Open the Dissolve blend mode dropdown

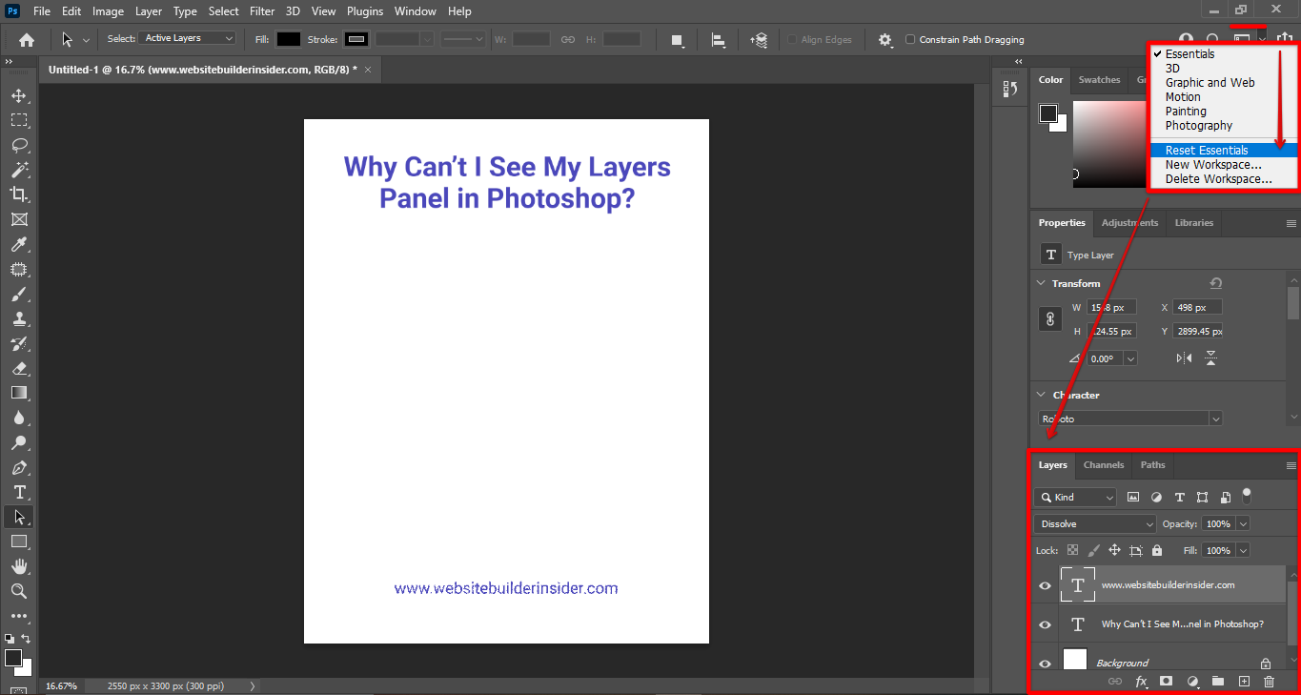click(x=1095, y=524)
